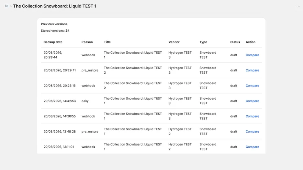Click the 'Stored versions: 34' text

(55, 31)
